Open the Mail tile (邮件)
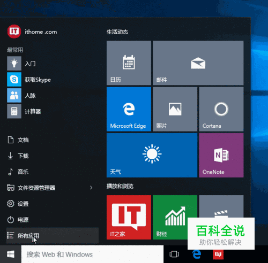The image size is (268, 263). 198,63
